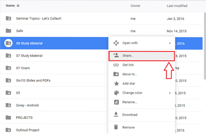Viewport: 206px width, 134px height.
Task: Click the Open with move-arrows icon
Action: (116, 43)
